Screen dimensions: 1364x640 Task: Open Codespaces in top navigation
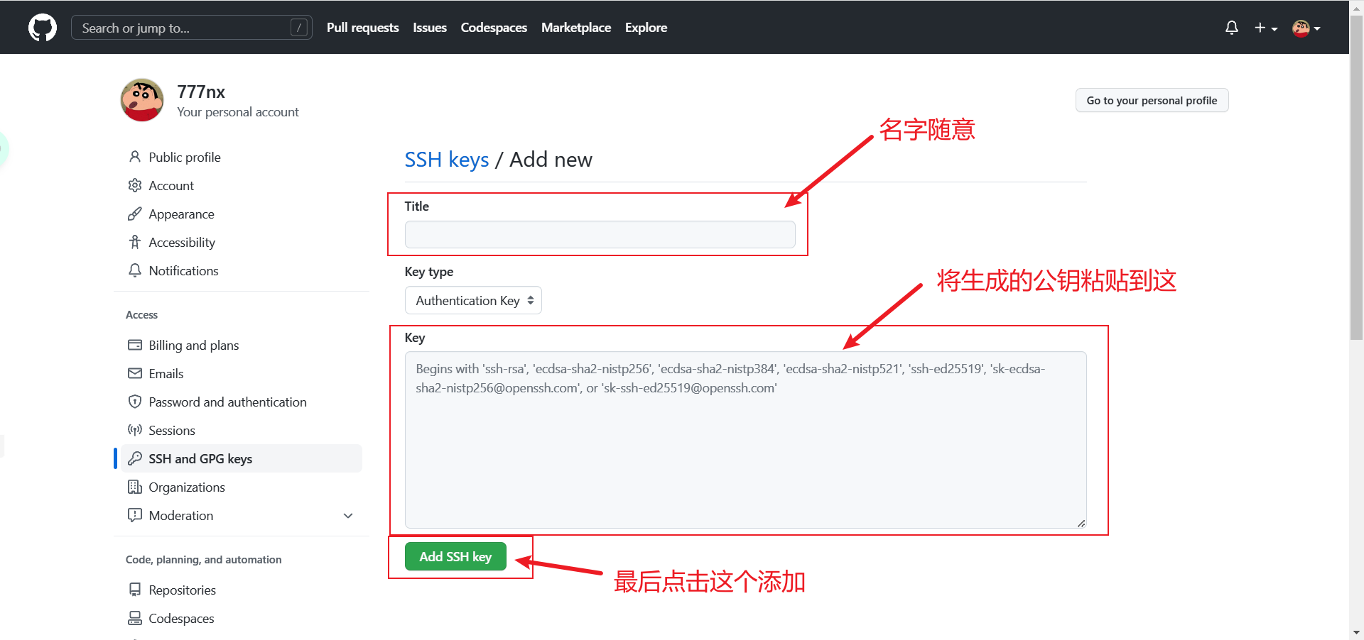coord(494,28)
